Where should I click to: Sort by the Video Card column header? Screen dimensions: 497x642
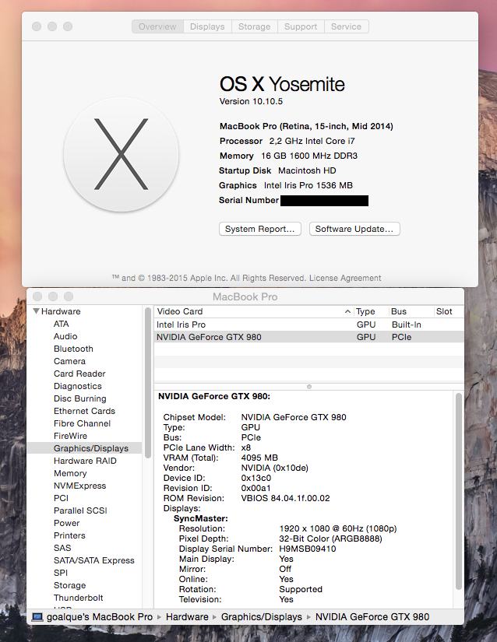253,311
